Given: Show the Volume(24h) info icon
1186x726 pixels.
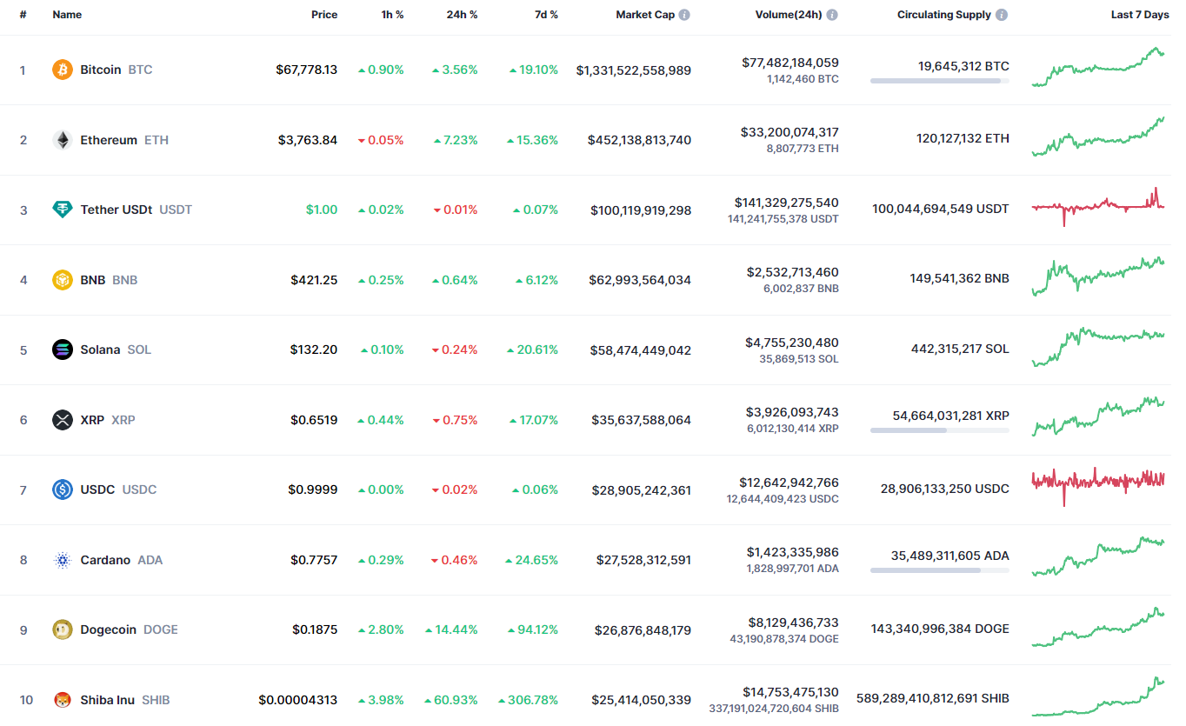Looking at the screenshot, I should pos(832,15).
